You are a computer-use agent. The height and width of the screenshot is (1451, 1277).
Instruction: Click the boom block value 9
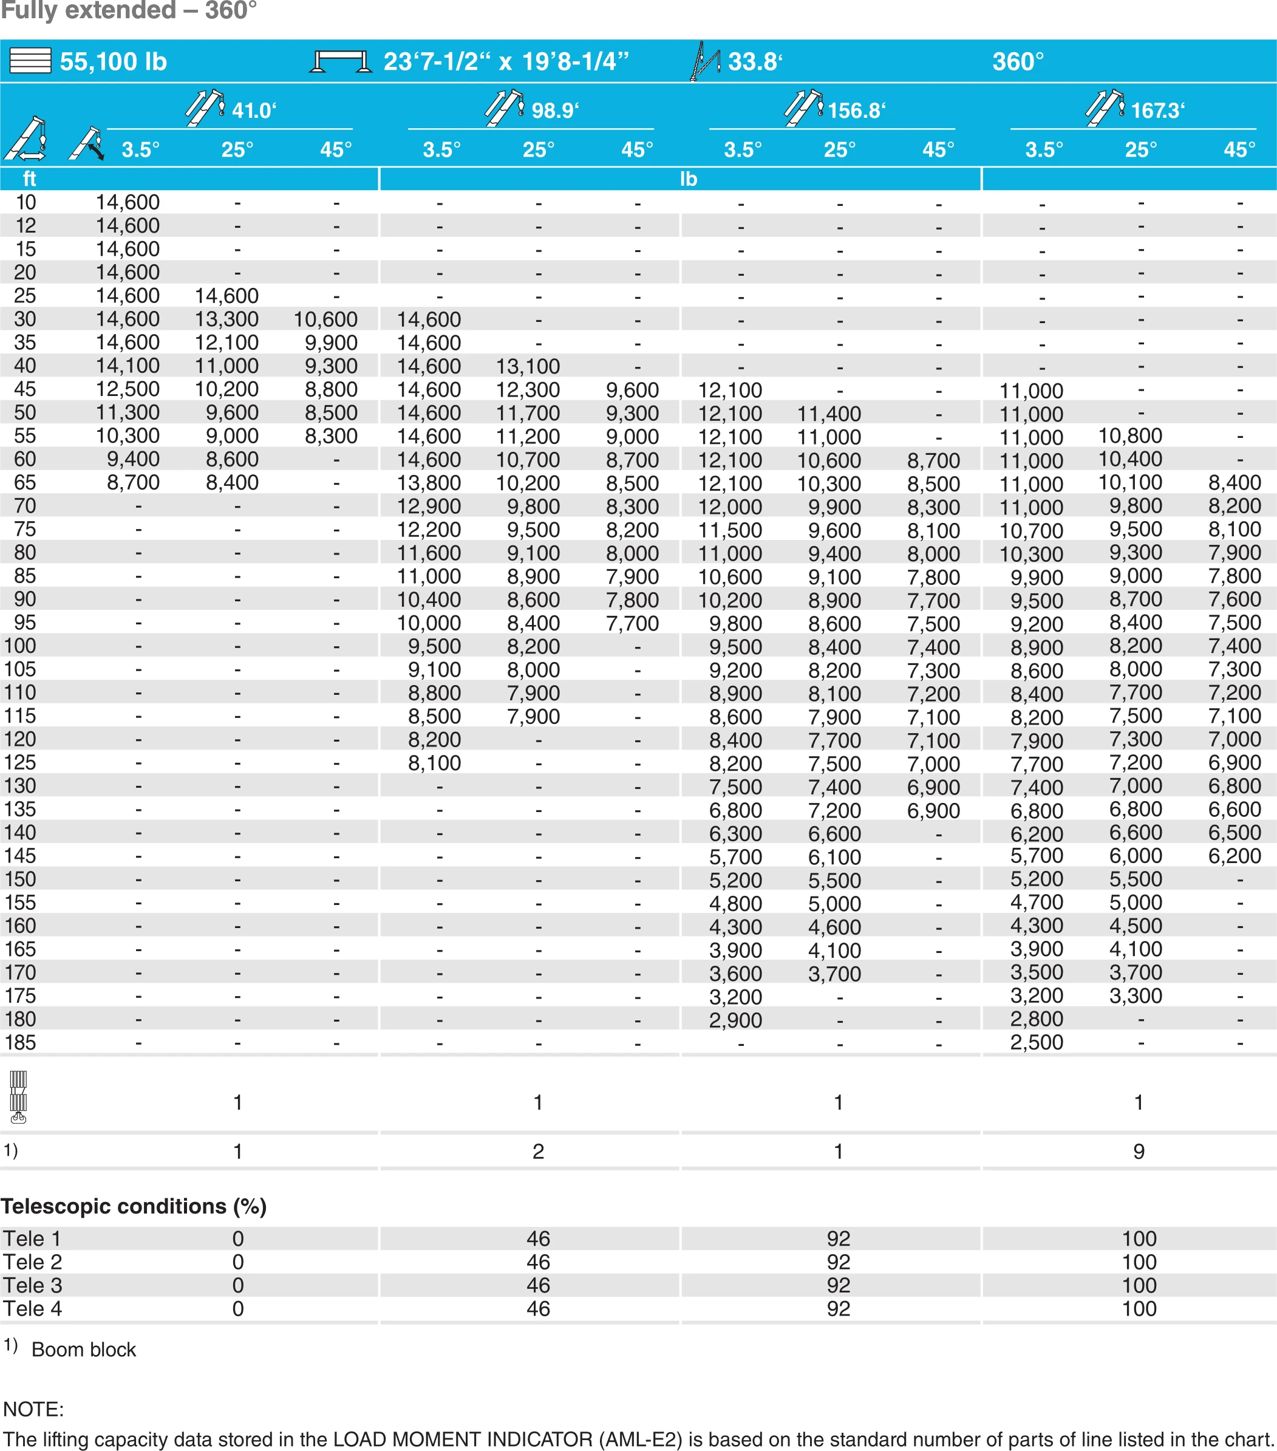pos(1139,1152)
